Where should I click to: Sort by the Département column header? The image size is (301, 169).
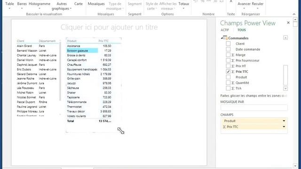[x=47, y=41]
